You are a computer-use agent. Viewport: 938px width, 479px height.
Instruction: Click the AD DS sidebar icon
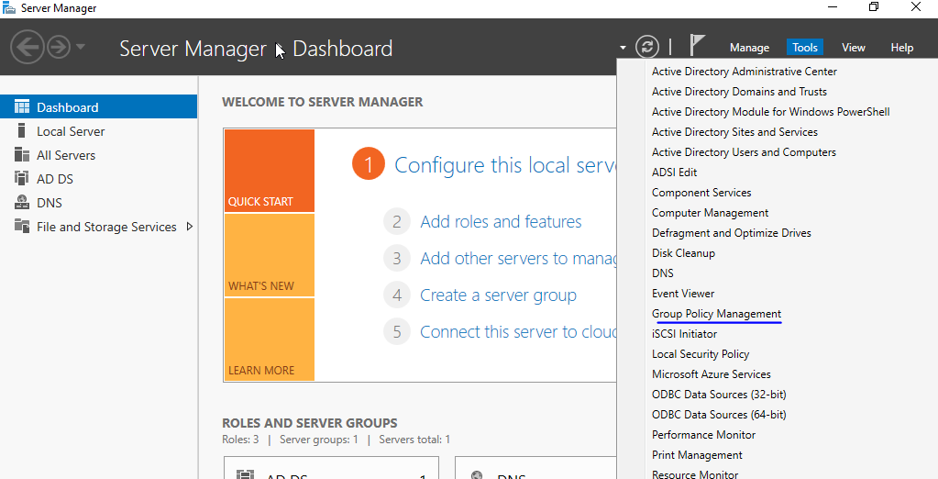point(22,178)
